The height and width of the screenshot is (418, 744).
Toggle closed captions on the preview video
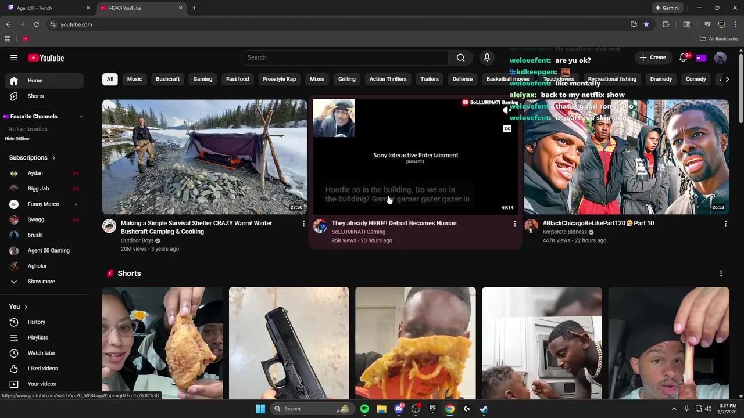[x=507, y=129]
